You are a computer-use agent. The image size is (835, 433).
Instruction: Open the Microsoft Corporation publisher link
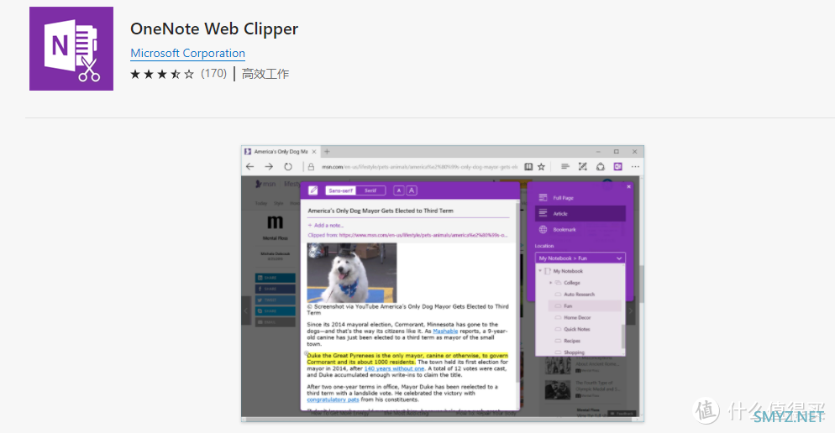187,53
